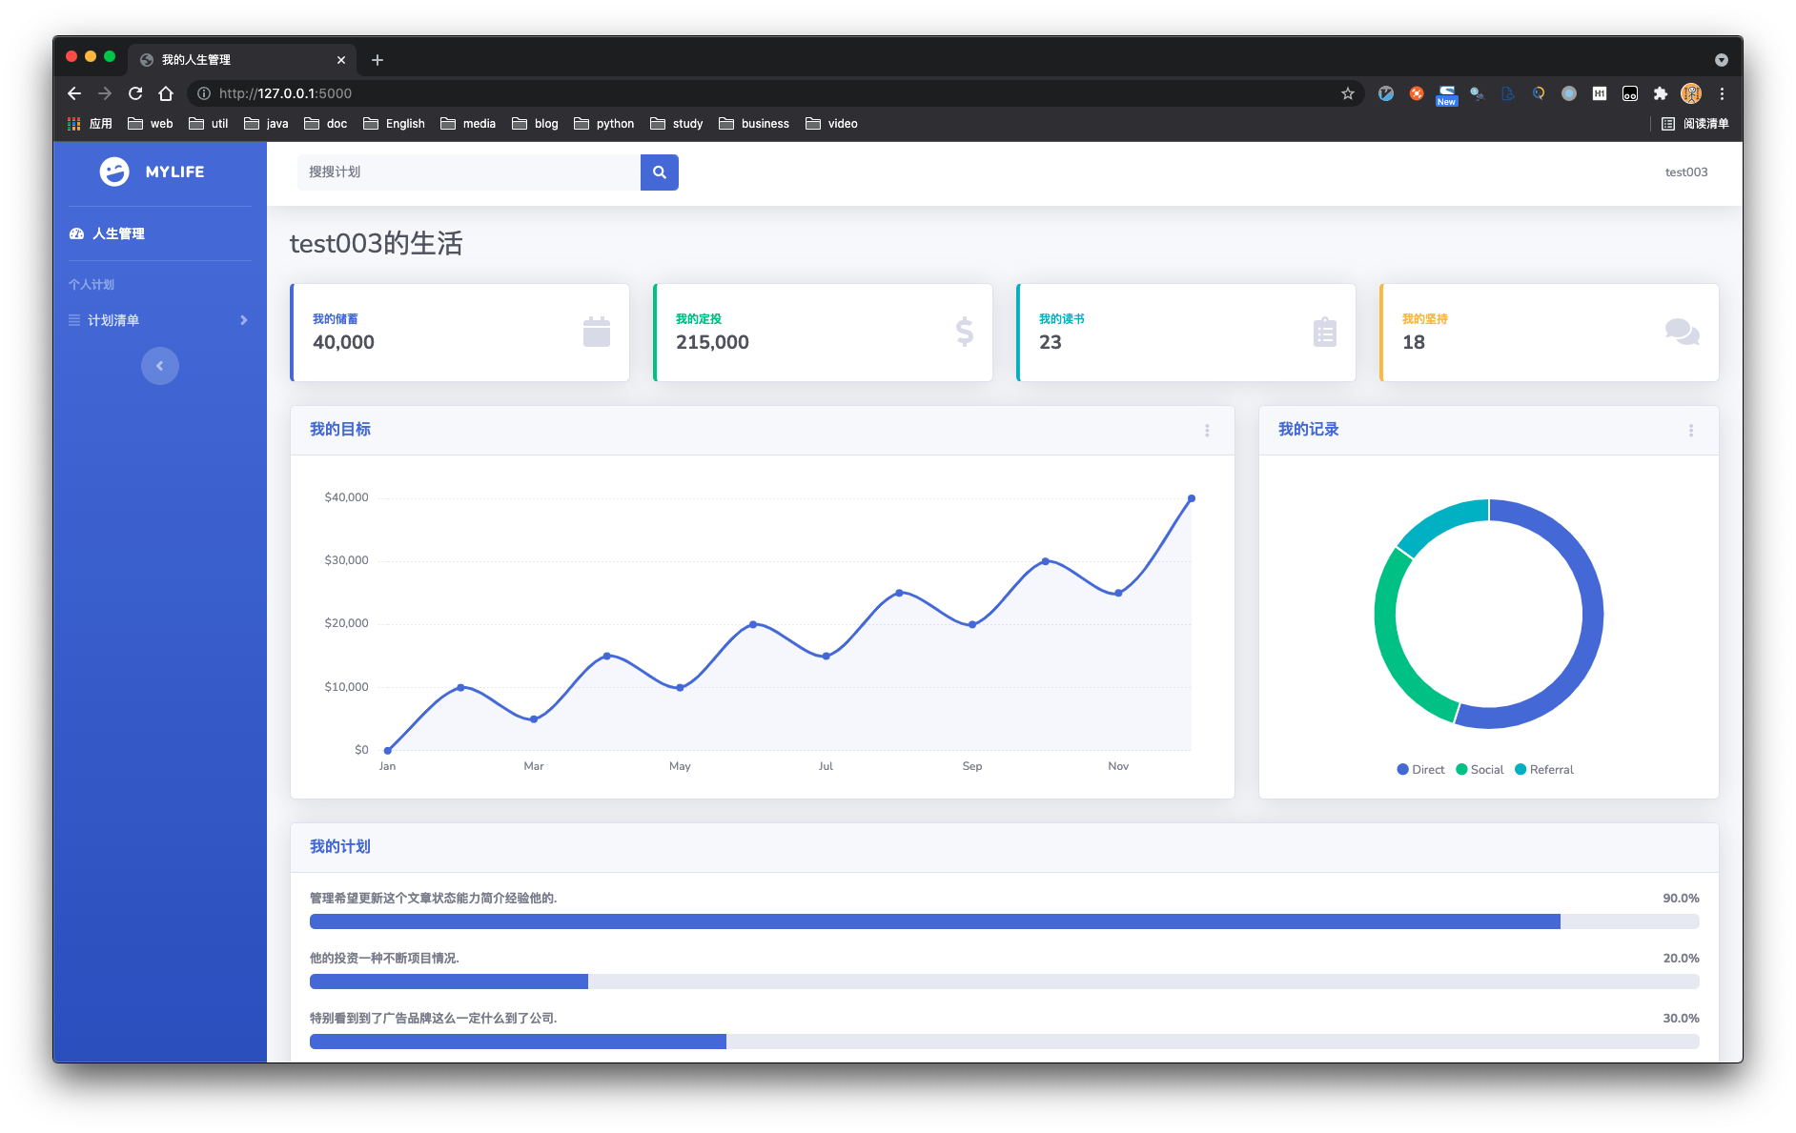
Task: Open the study bookmarks folder
Action: (677, 124)
